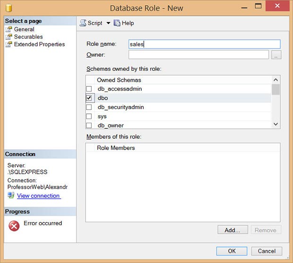Focus the Role name input field
Viewport: 293px width, 263px height.
point(205,44)
